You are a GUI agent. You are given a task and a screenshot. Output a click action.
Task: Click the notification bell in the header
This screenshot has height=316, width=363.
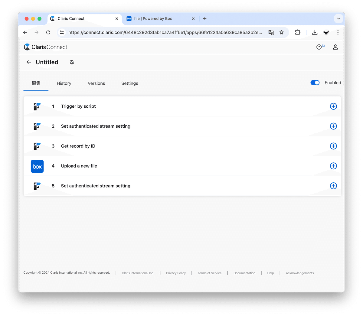point(323,44)
